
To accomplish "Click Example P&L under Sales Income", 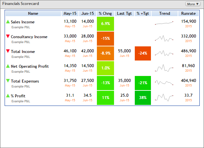I will [21, 27].
